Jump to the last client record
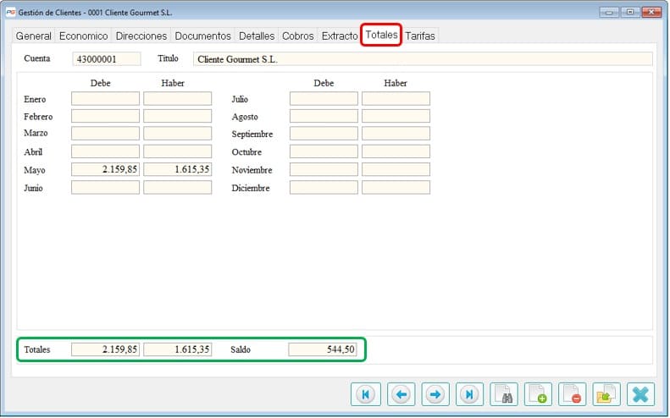This screenshot has height=418, width=670. 469,394
